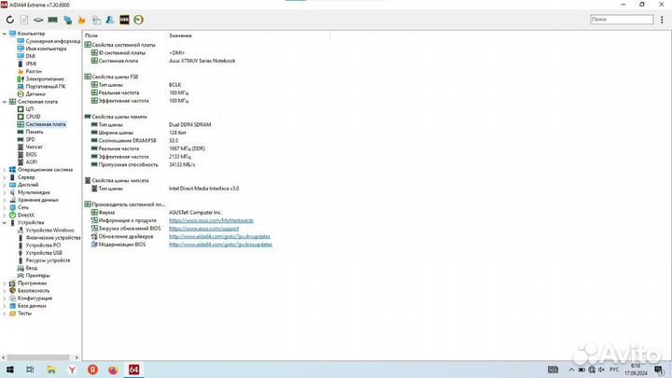Collapse the Устройства tree node
672x378 pixels.
pyautogui.click(x=4, y=222)
